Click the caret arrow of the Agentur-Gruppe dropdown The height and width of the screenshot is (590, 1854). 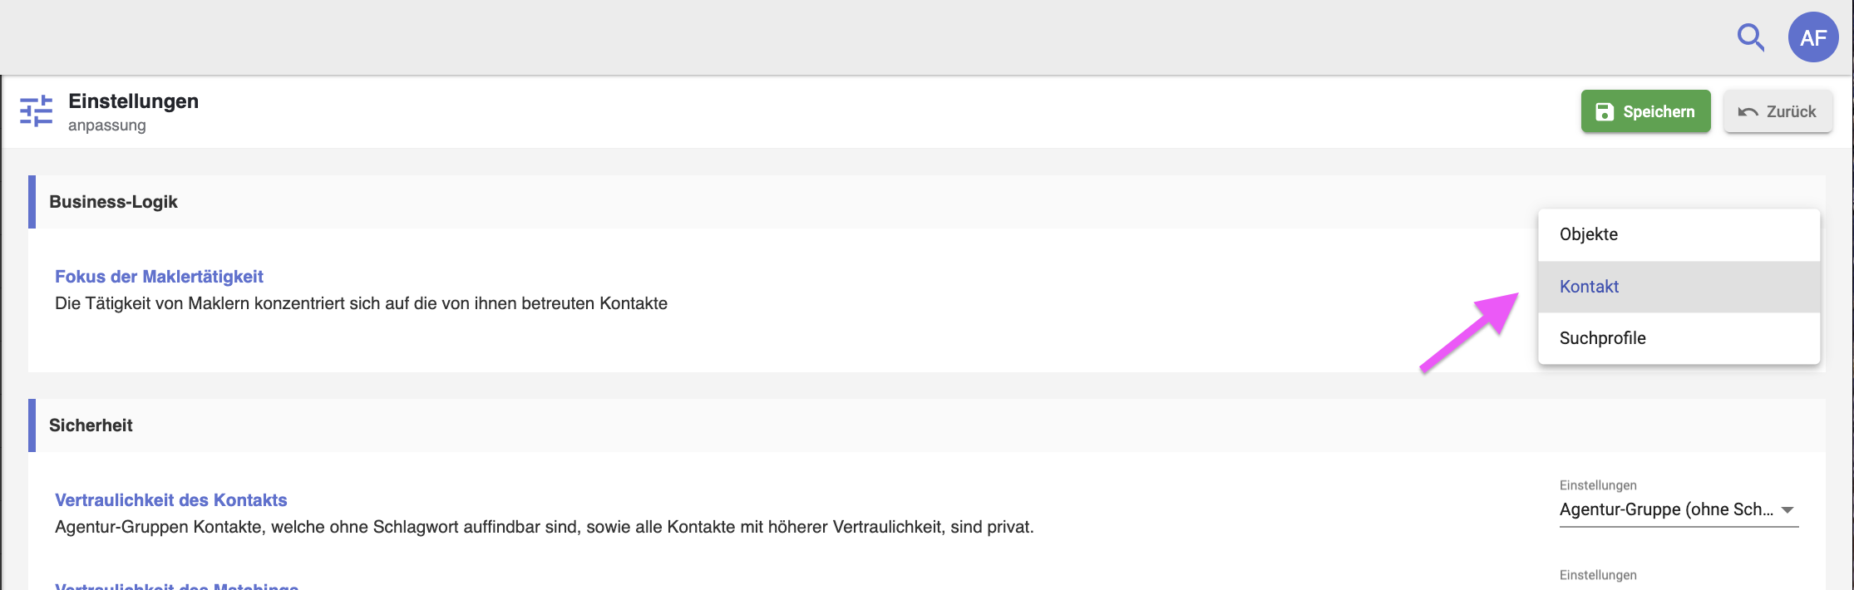[1787, 510]
